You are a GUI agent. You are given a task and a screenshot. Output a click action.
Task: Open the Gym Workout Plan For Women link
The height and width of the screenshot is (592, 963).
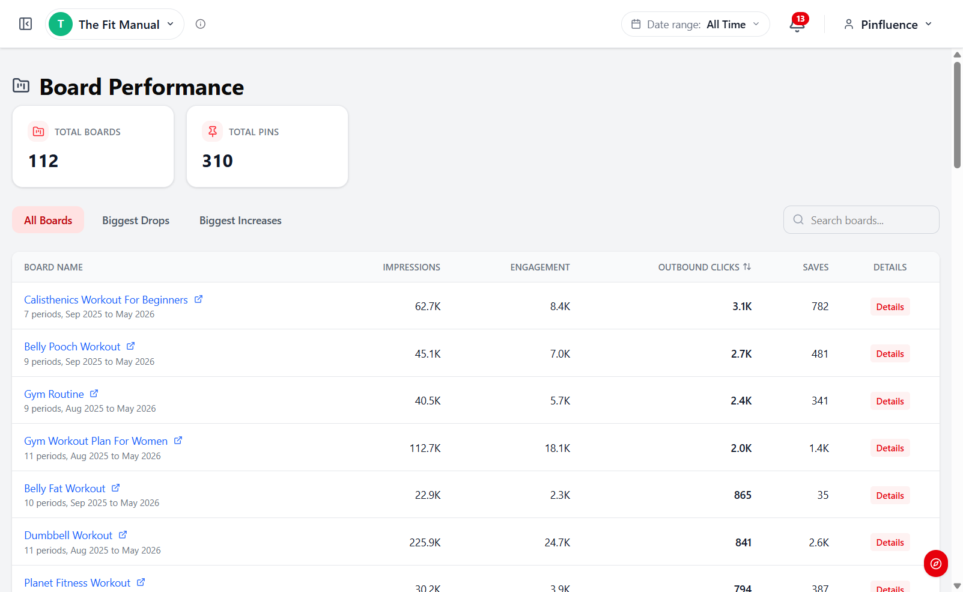click(96, 441)
